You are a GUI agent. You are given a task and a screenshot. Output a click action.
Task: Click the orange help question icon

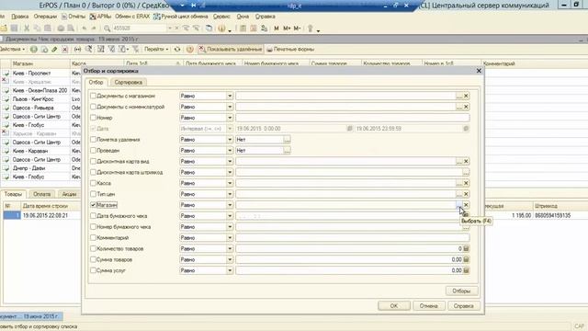190,49
